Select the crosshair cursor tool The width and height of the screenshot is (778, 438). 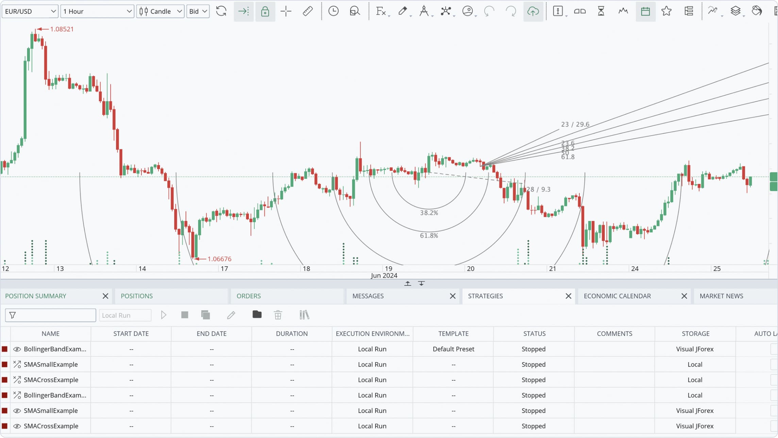coord(286,11)
